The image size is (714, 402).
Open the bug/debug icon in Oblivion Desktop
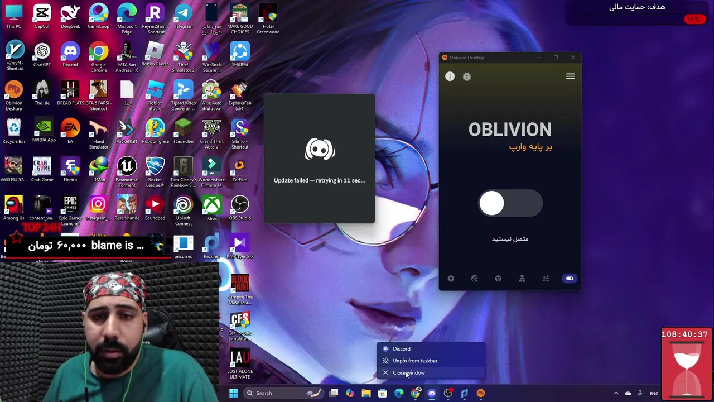[467, 76]
